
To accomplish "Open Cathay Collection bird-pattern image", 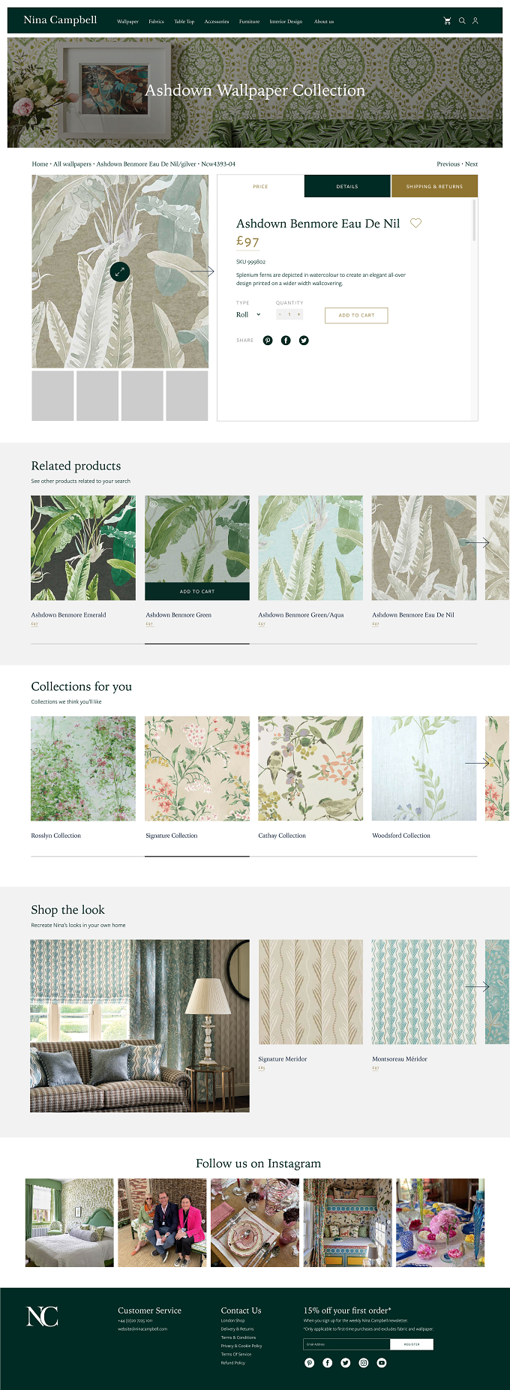I will [x=310, y=768].
